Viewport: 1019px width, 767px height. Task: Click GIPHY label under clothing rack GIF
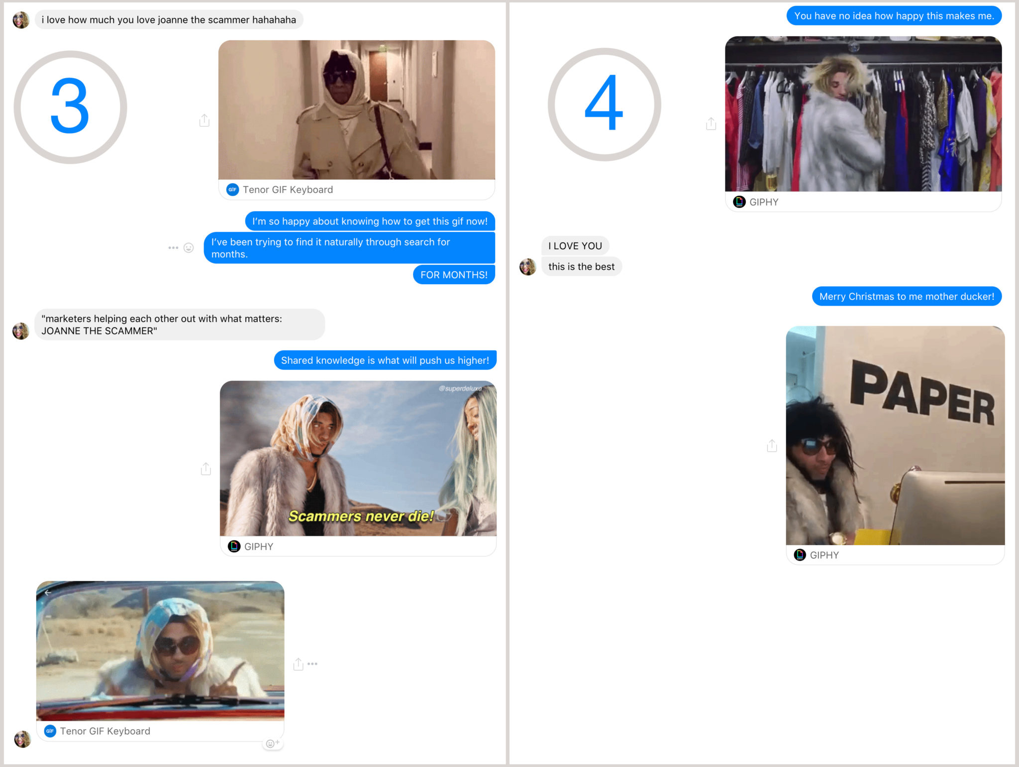coord(764,202)
